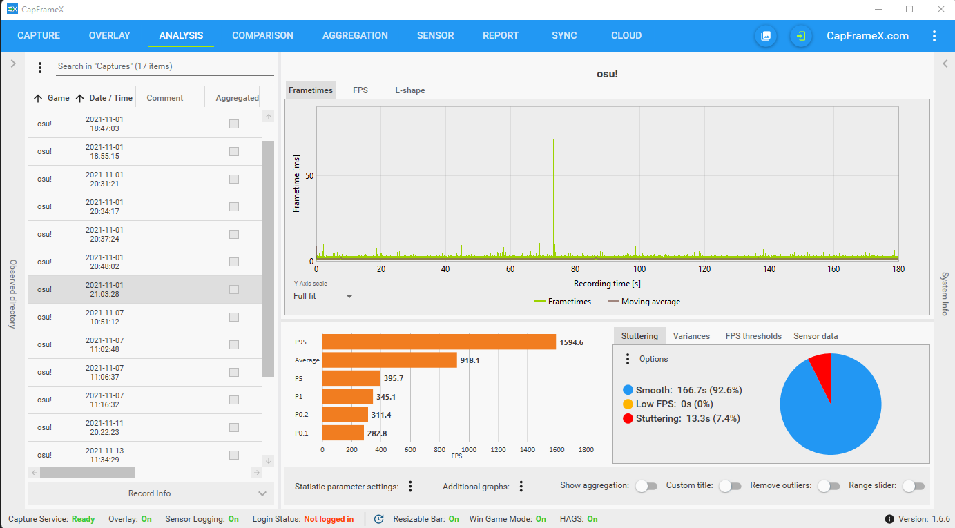The image size is (955, 528).
Task: Click the Aggregated column header
Action: click(237, 98)
